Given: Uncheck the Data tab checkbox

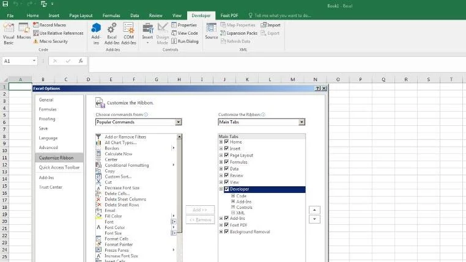Looking at the screenshot, I should [226, 169].
